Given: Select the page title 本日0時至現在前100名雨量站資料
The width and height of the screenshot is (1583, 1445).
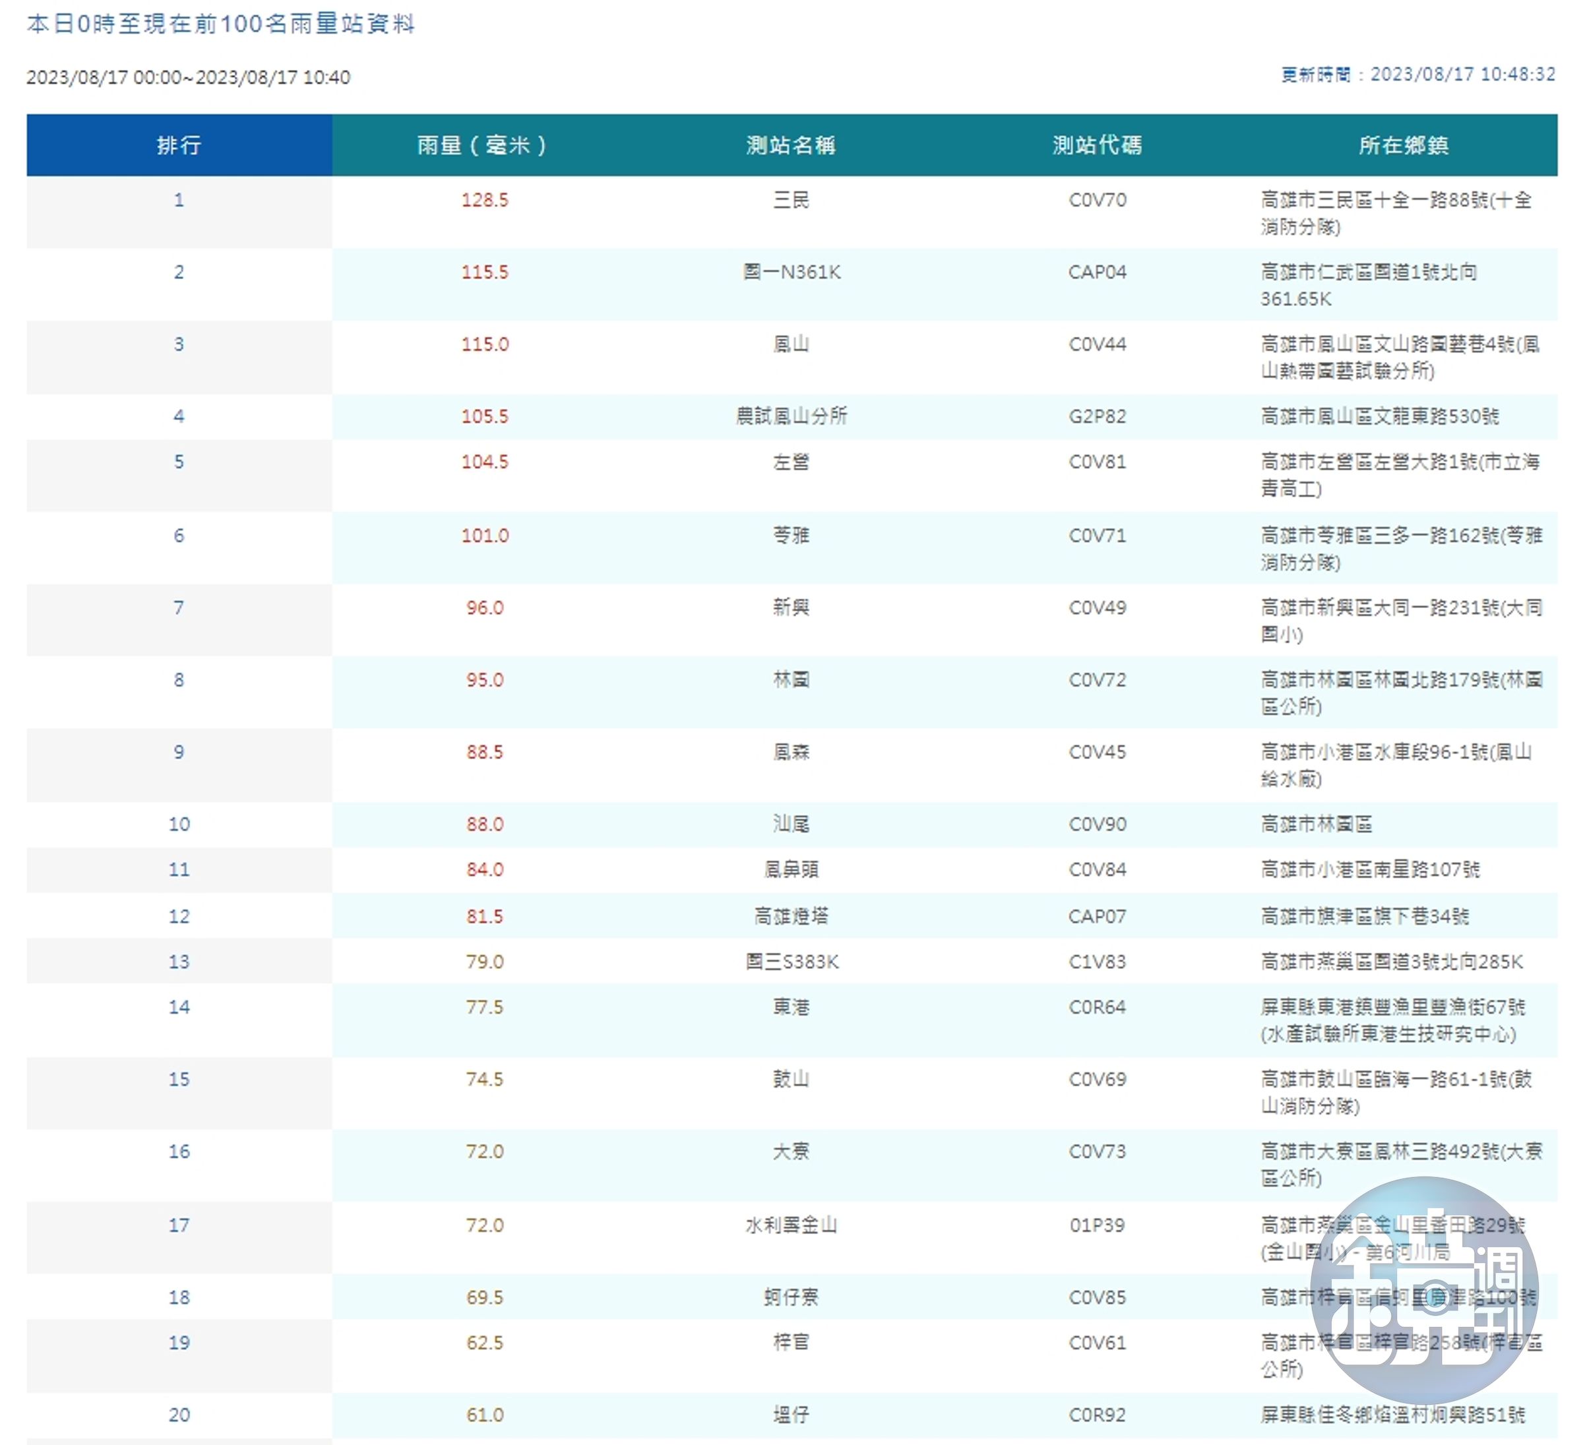Looking at the screenshot, I should 221,24.
